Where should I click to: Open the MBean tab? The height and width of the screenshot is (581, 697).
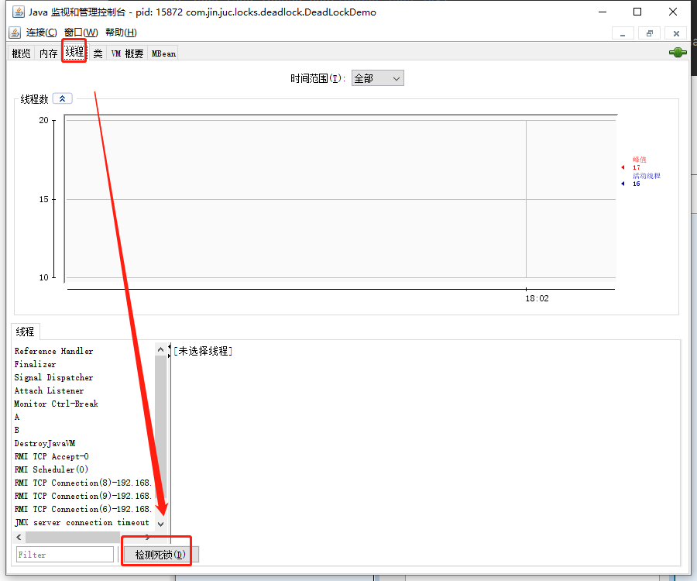point(163,53)
